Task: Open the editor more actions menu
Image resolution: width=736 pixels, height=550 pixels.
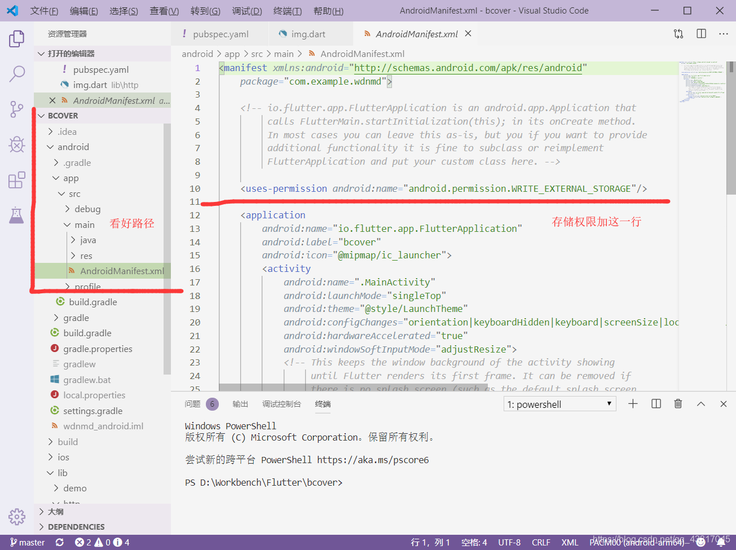Action: [724, 34]
